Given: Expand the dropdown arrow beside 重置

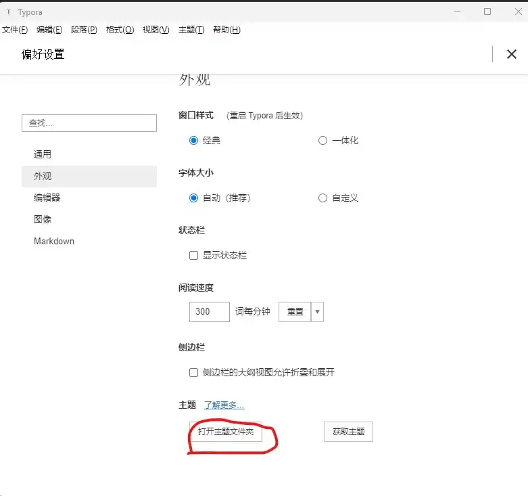Looking at the screenshot, I should [x=318, y=312].
